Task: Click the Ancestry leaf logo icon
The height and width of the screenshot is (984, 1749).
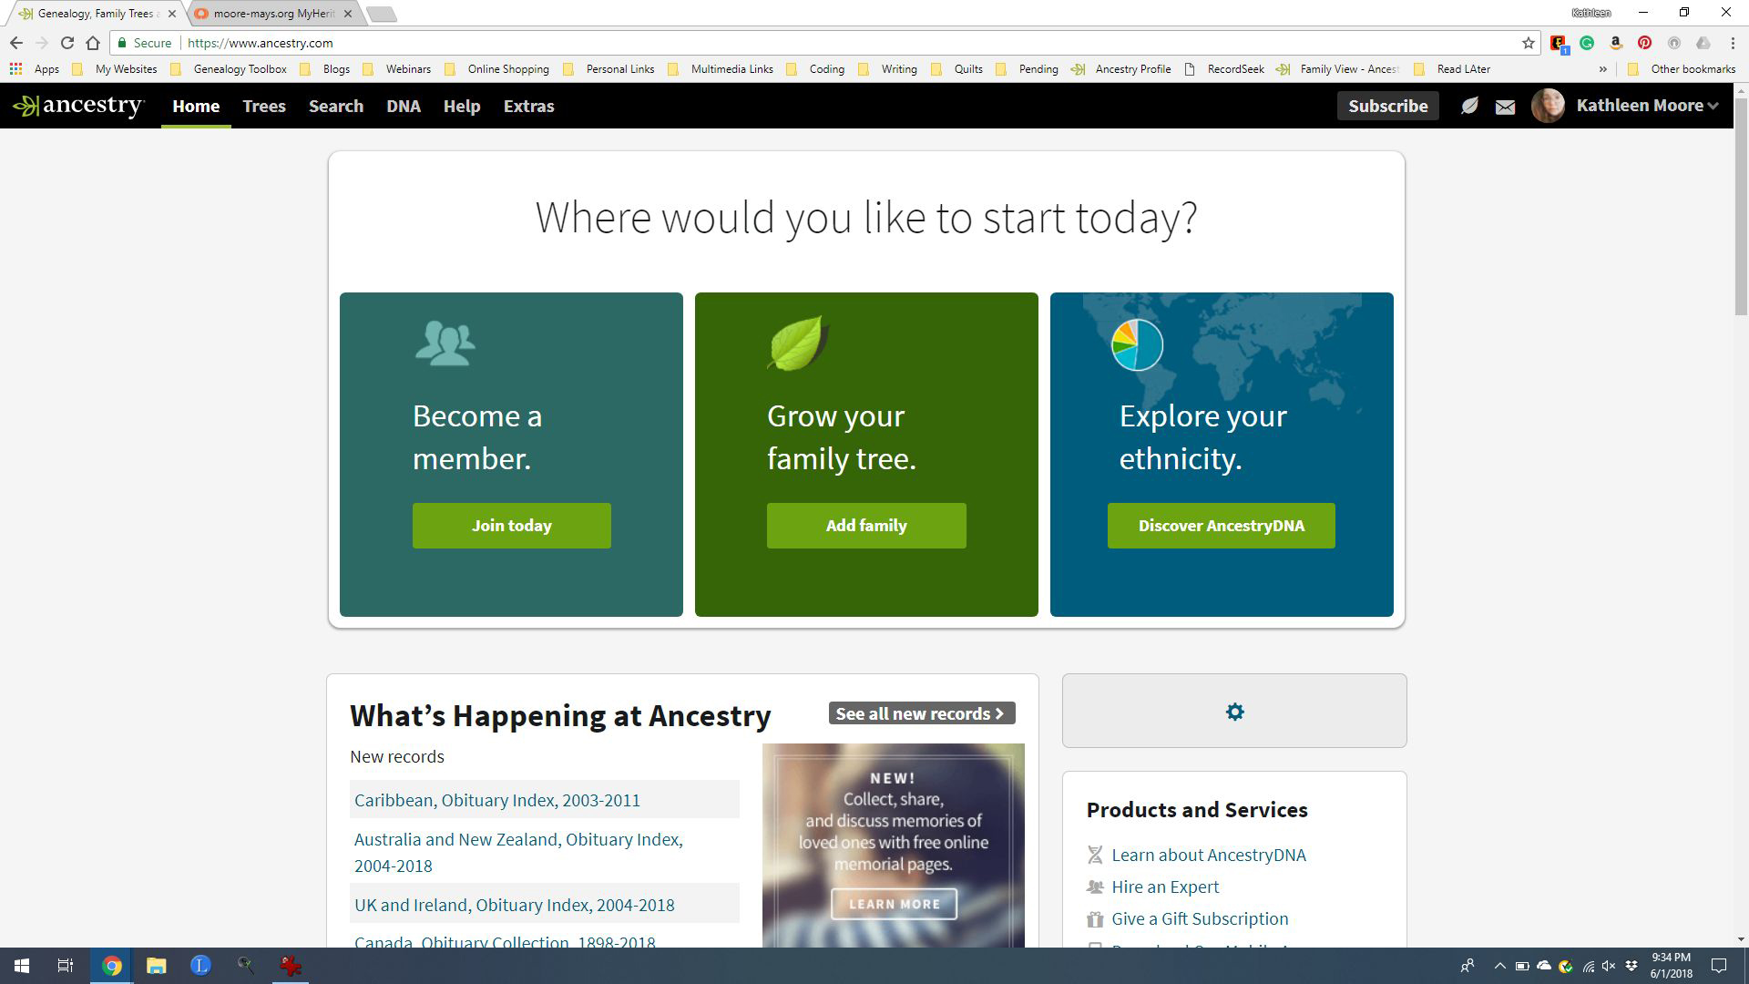Action: (23, 106)
